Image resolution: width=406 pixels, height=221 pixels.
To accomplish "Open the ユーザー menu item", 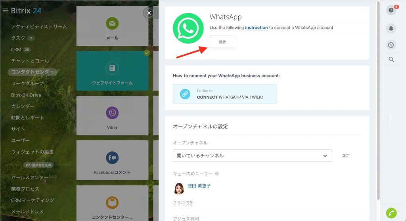I will [20, 140].
